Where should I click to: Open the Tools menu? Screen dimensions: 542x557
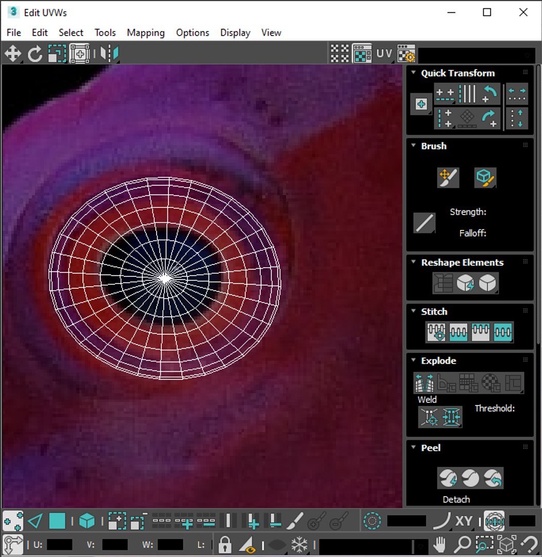click(105, 32)
